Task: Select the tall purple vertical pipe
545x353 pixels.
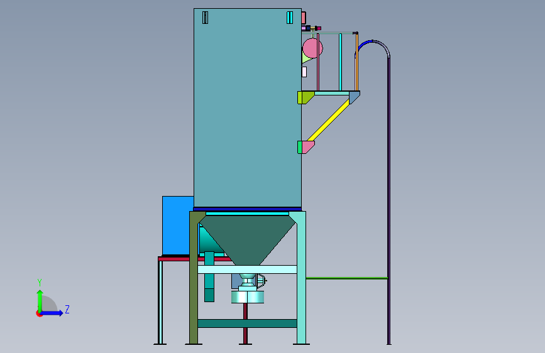Action: [388, 200]
